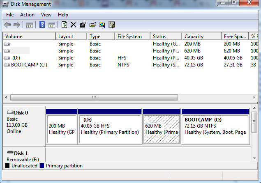Open the Help menu
This screenshot has height=183, width=261.
(x=63, y=15)
